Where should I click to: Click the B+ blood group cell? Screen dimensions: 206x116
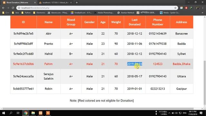pyautogui.click(x=71, y=54)
